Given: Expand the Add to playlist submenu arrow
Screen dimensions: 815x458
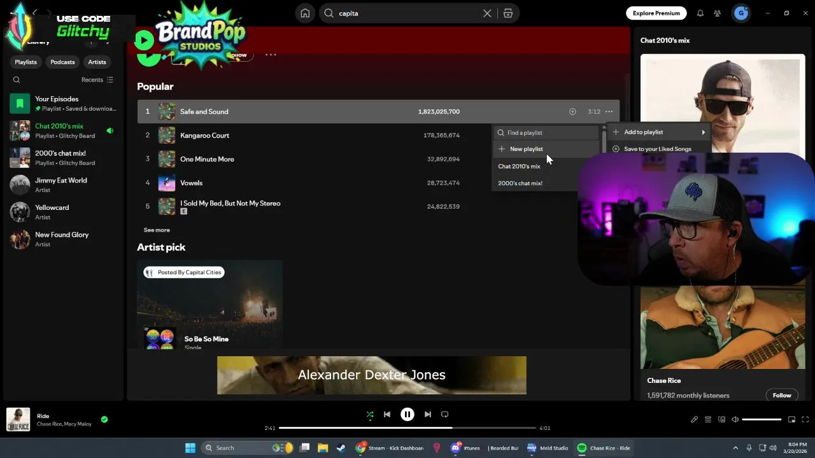Looking at the screenshot, I should 704,132.
